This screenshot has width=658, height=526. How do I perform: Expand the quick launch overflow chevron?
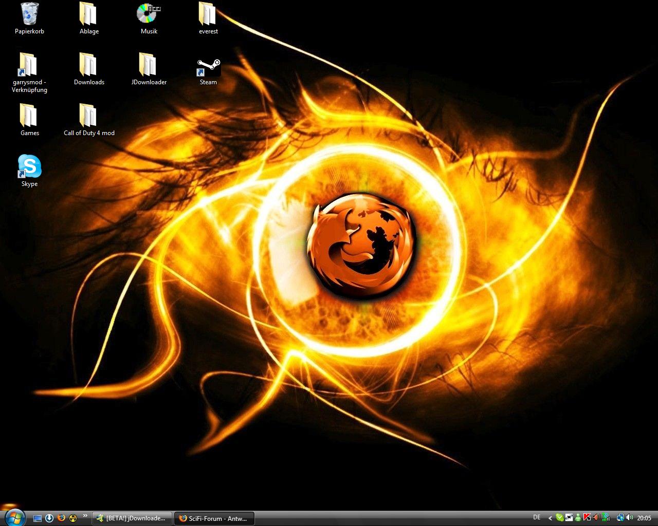tap(85, 516)
